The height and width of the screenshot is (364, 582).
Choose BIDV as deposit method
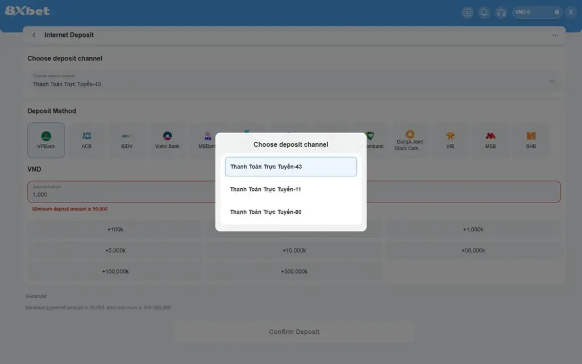click(x=127, y=140)
